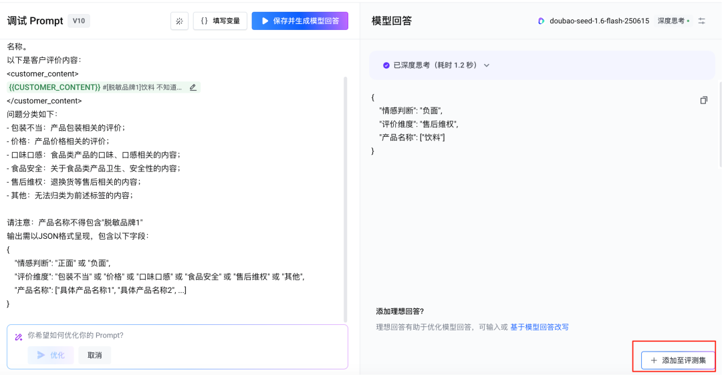The image size is (722, 375).
Task: Click the pencil edit icon beside CUSTOMER_CONTENT
Action: click(x=193, y=87)
